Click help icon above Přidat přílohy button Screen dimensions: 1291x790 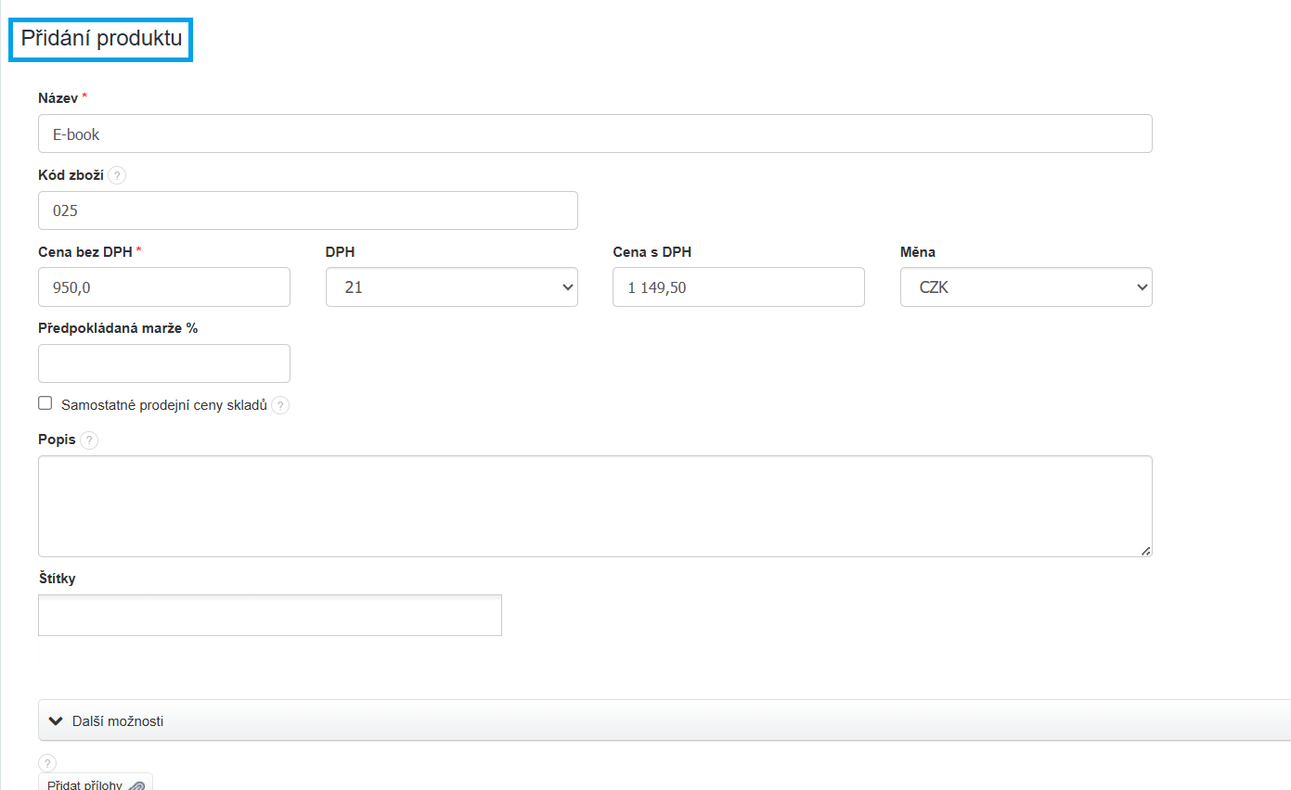(47, 763)
